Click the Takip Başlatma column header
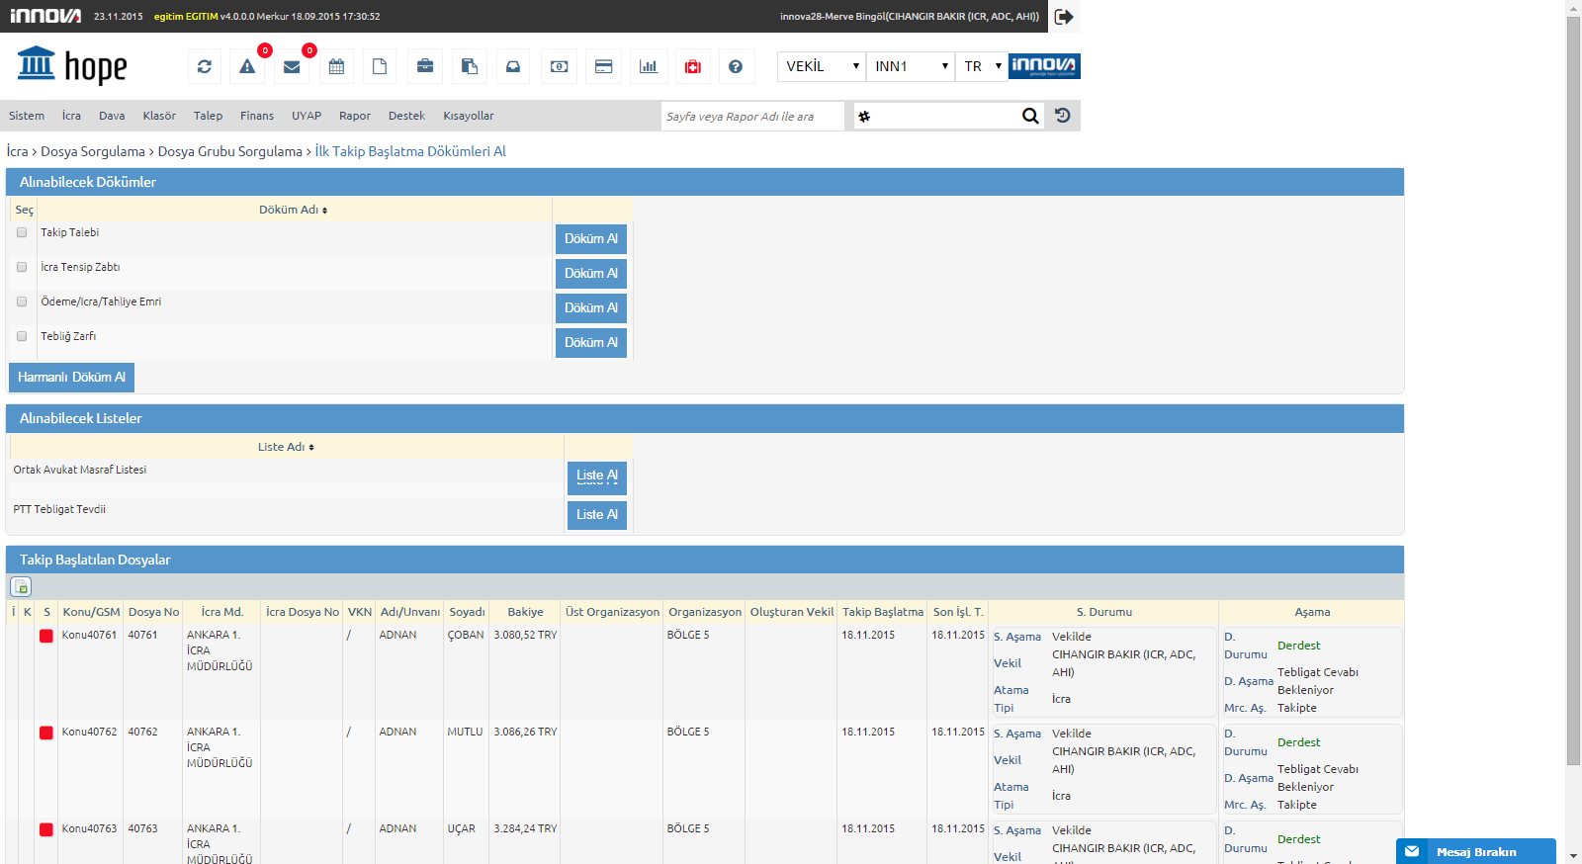Image resolution: width=1582 pixels, height=864 pixels. click(x=883, y=612)
